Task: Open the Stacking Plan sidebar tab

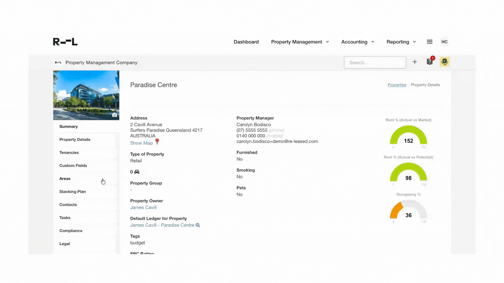Action: coord(72,192)
